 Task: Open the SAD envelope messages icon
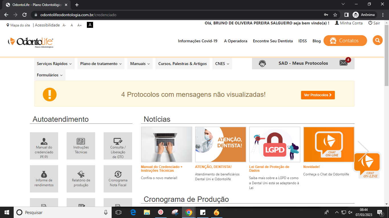click(x=344, y=63)
